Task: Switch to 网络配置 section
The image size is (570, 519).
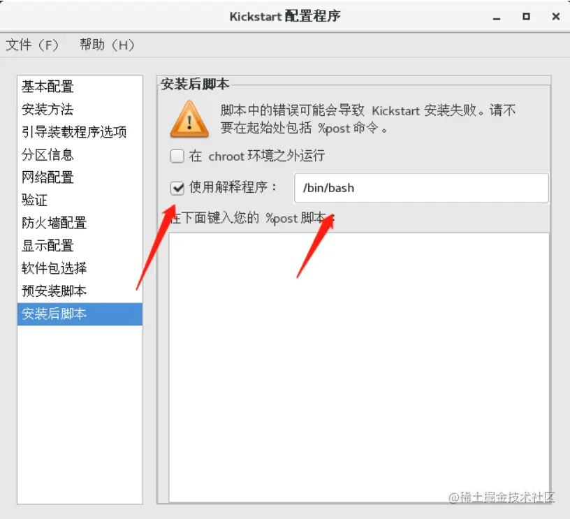Action: tap(80, 177)
